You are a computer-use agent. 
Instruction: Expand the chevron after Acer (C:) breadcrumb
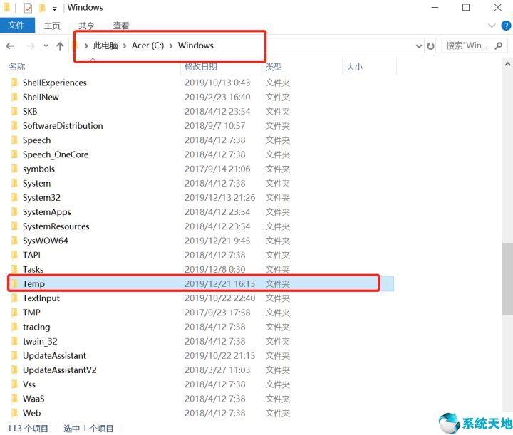click(171, 46)
